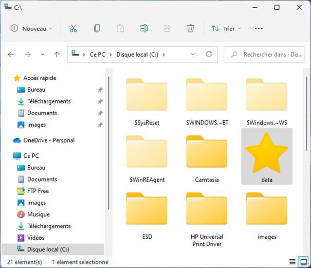
Task: Open the Nouveau dropdown menu
Action: (x=31, y=28)
